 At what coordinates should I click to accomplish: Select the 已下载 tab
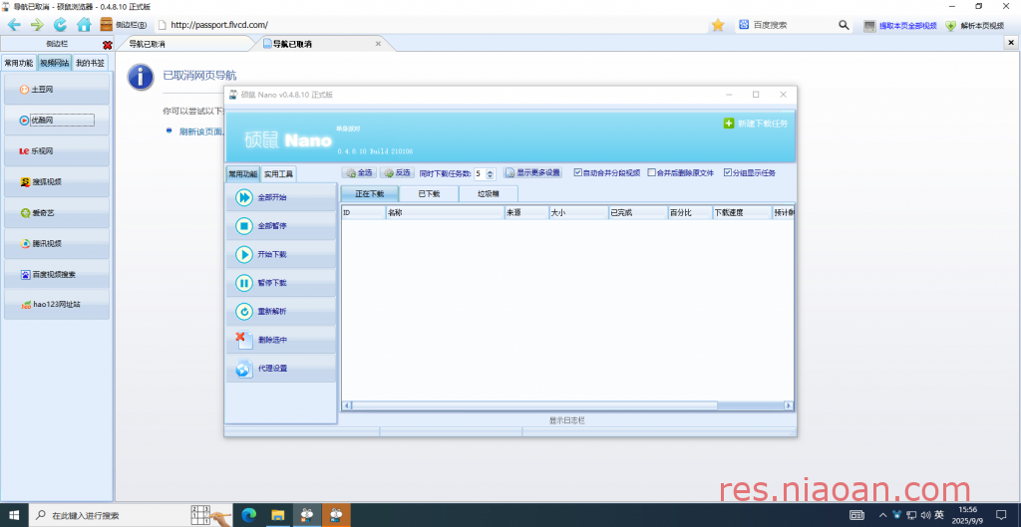coord(429,194)
